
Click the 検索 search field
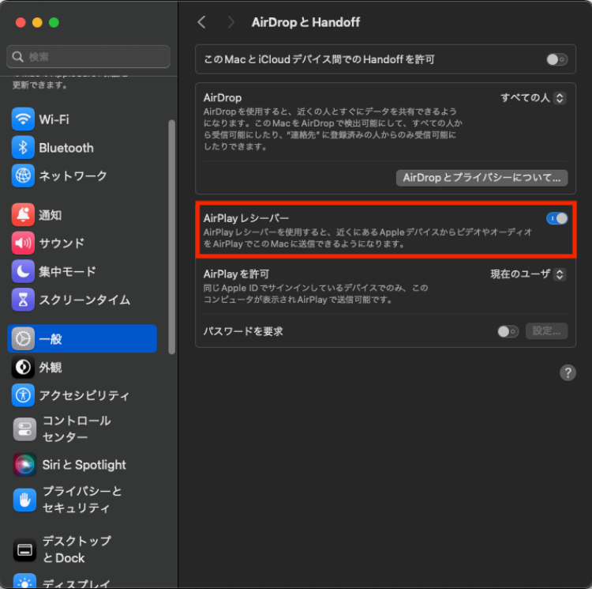pyautogui.click(x=88, y=57)
